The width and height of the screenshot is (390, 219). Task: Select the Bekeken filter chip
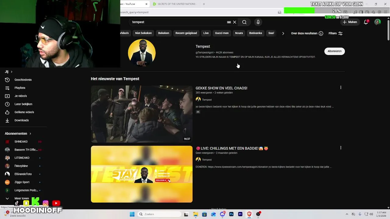click(x=164, y=33)
